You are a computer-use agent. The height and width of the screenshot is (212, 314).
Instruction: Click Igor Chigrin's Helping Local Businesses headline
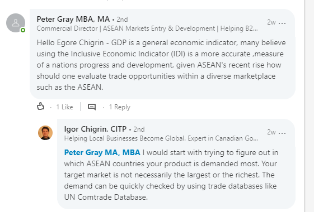click(x=161, y=138)
